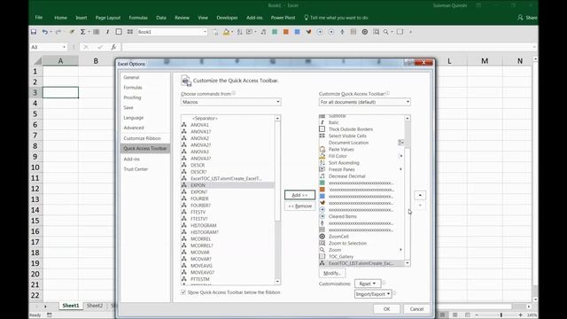Click the Sort Ascending toolbar icon
The width and height of the screenshot is (567, 319).
[x=239, y=32]
